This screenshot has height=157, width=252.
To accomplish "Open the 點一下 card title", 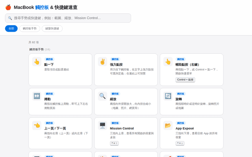I will pyautogui.click(x=49, y=64).
